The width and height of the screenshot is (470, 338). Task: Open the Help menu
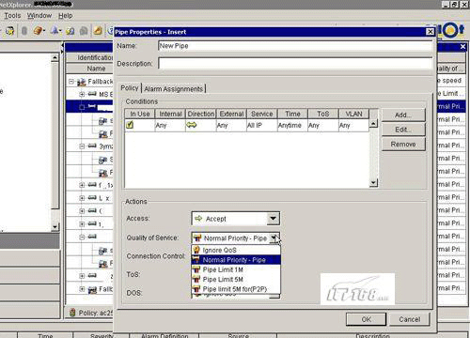65,15
